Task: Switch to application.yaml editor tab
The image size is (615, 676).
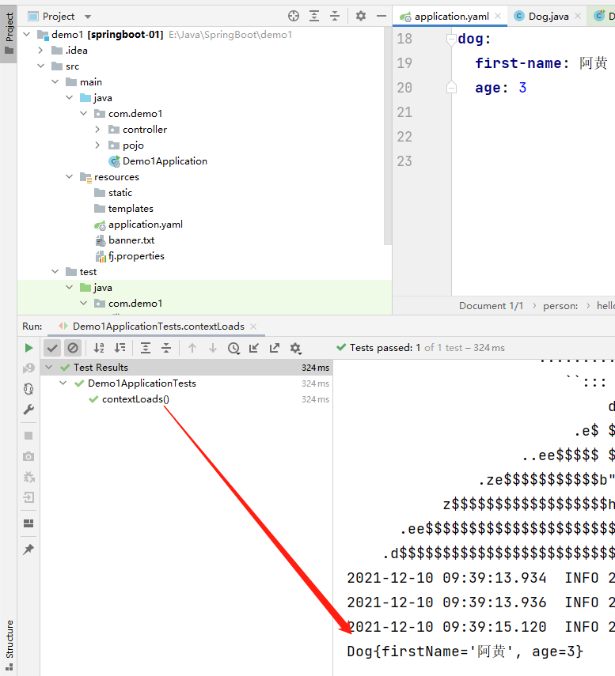Action: tap(451, 17)
